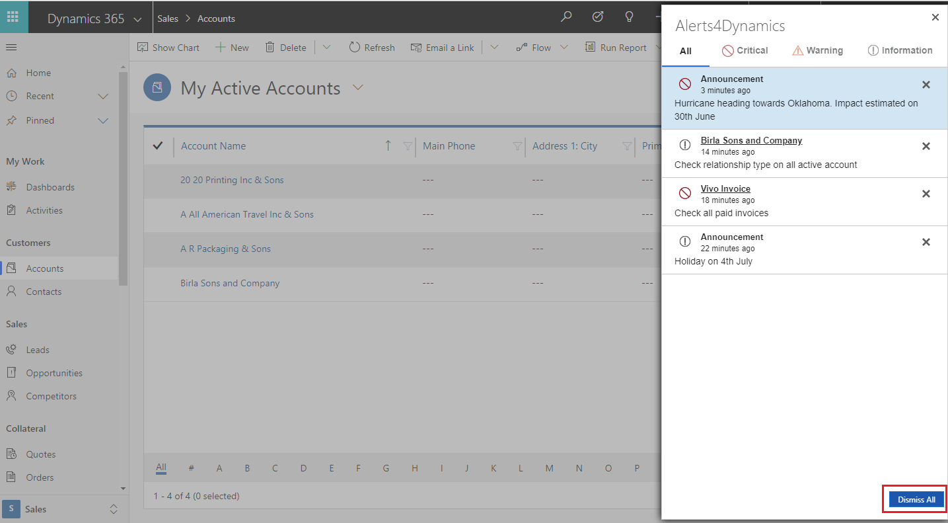Image resolution: width=948 pixels, height=523 pixels.
Task: Click the lightbulb assistant icon
Action: [x=630, y=18]
